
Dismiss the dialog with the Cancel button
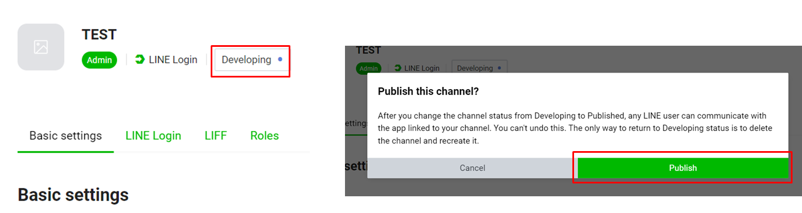click(x=473, y=168)
